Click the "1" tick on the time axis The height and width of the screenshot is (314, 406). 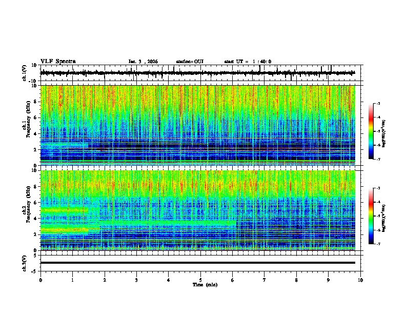click(x=72, y=280)
